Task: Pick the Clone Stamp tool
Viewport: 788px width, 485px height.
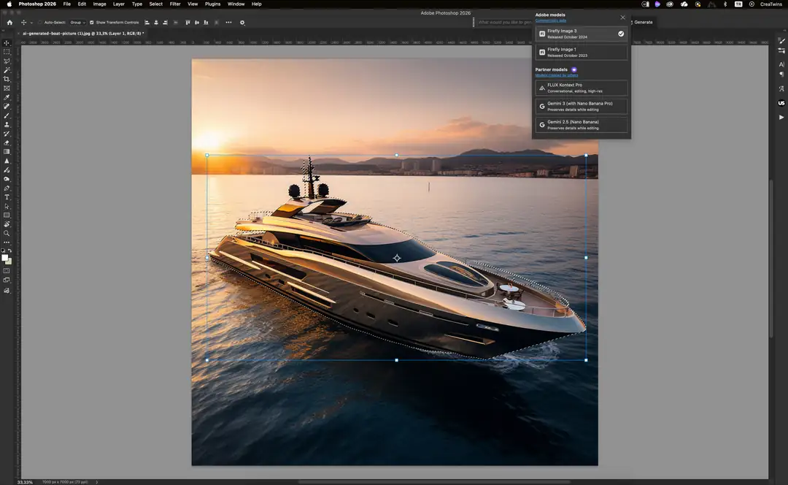Action: click(x=7, y=125)
